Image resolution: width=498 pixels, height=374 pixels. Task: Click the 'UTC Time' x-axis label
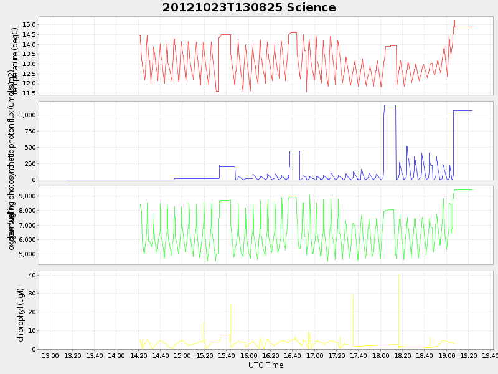click(266, 365)
